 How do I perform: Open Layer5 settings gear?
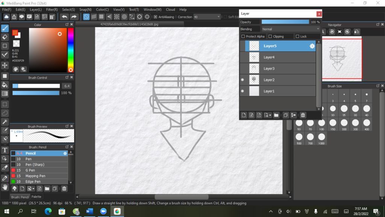tap(312, 46)
